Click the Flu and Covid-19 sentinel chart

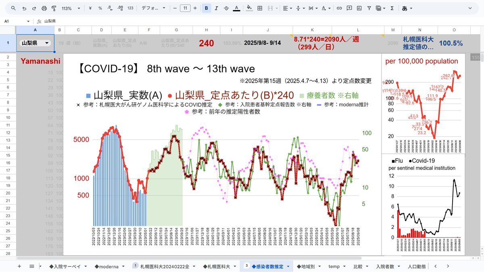423,205
